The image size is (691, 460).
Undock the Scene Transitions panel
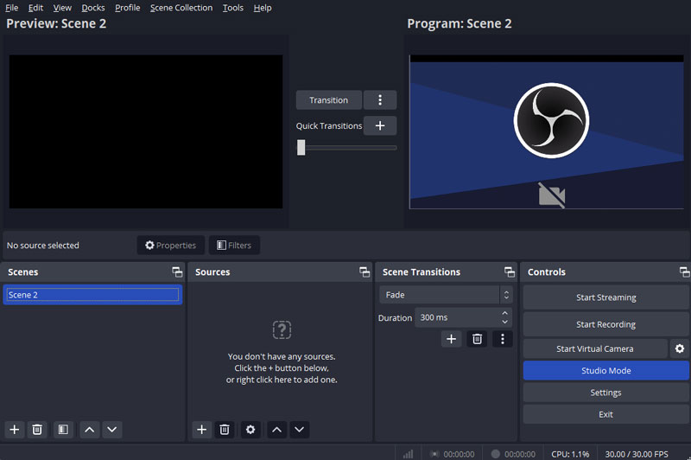(x=510, y=272)
